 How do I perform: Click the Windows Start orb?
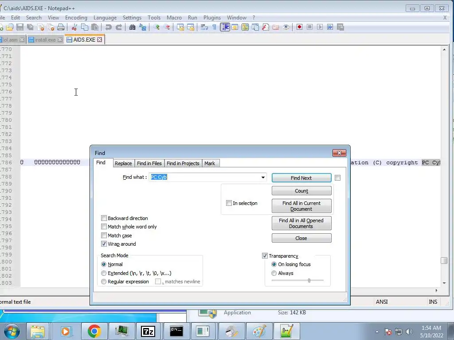12,331
